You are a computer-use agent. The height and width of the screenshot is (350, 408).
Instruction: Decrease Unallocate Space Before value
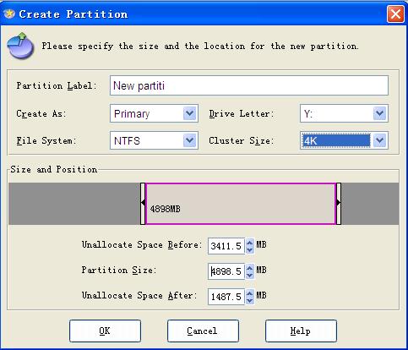(x=250, y=250)
